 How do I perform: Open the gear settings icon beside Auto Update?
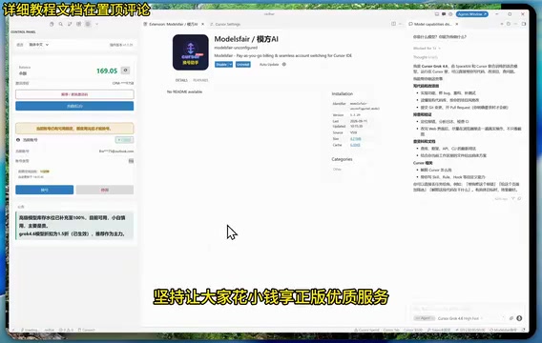284,64
